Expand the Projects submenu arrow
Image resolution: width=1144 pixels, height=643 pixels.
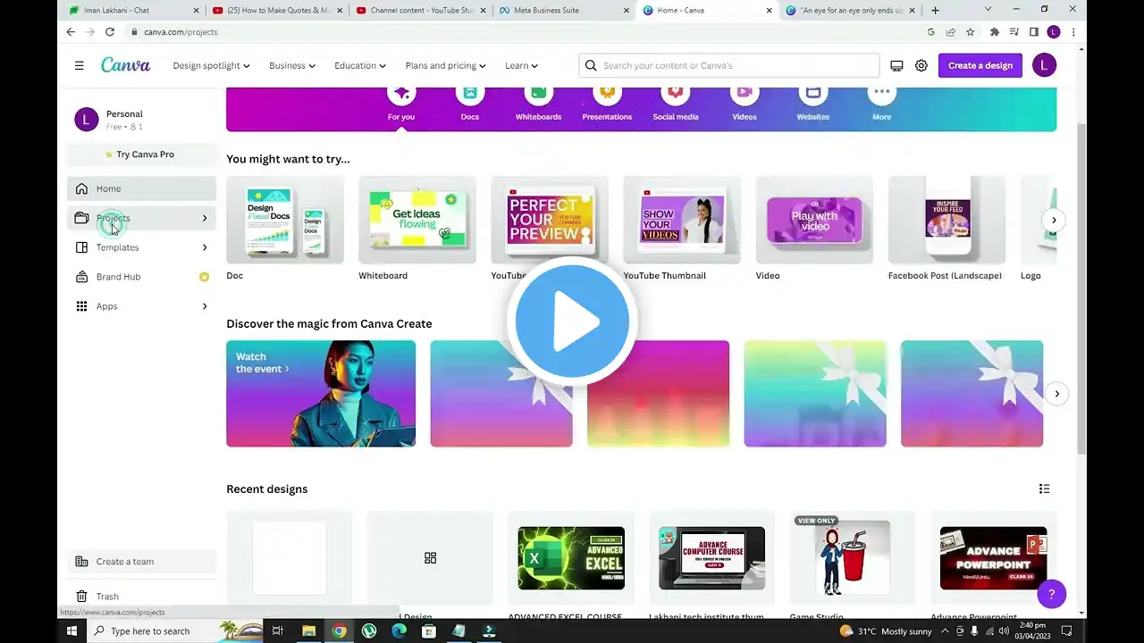204,218
